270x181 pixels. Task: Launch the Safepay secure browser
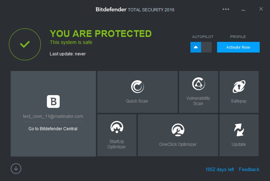coord(239,92)
